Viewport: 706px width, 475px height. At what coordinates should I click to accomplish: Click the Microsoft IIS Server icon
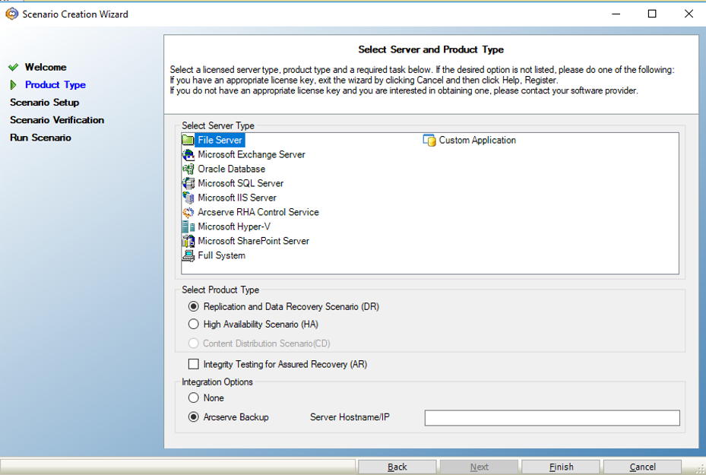188,198
